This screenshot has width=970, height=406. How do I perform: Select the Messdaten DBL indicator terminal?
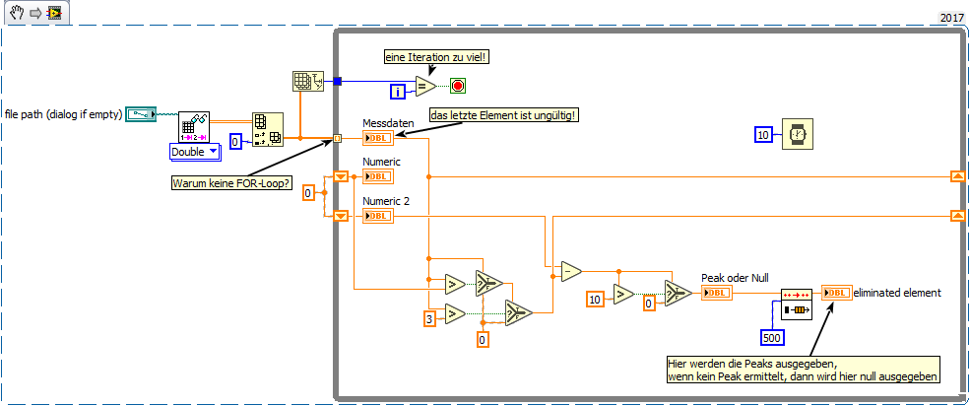pos(378,138)
